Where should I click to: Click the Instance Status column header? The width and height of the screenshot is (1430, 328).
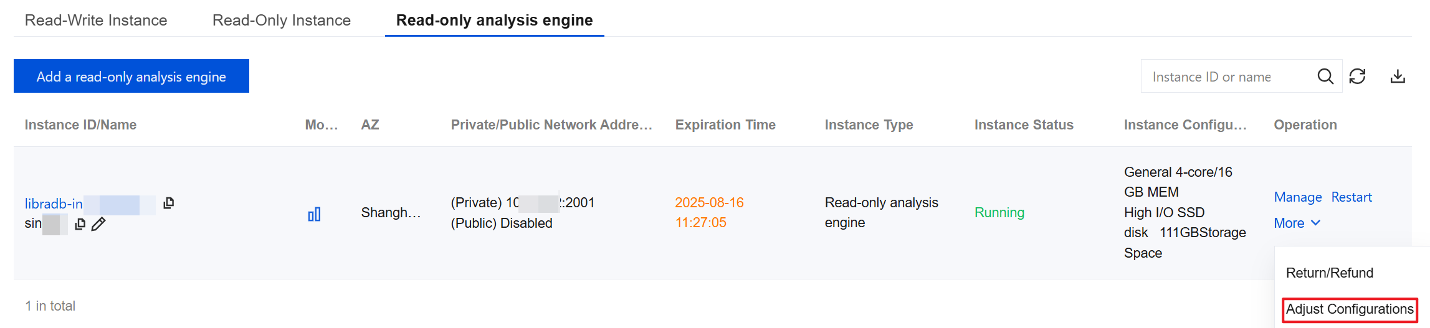coord(1024,125)
